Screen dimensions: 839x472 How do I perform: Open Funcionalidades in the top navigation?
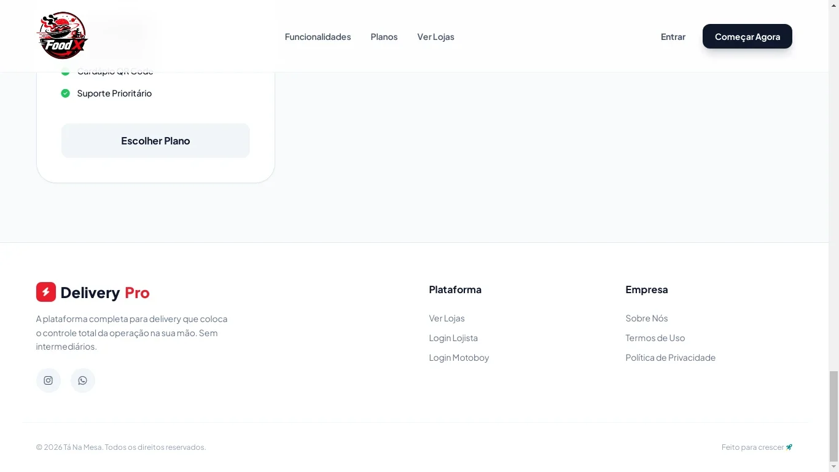coord(318,37)
